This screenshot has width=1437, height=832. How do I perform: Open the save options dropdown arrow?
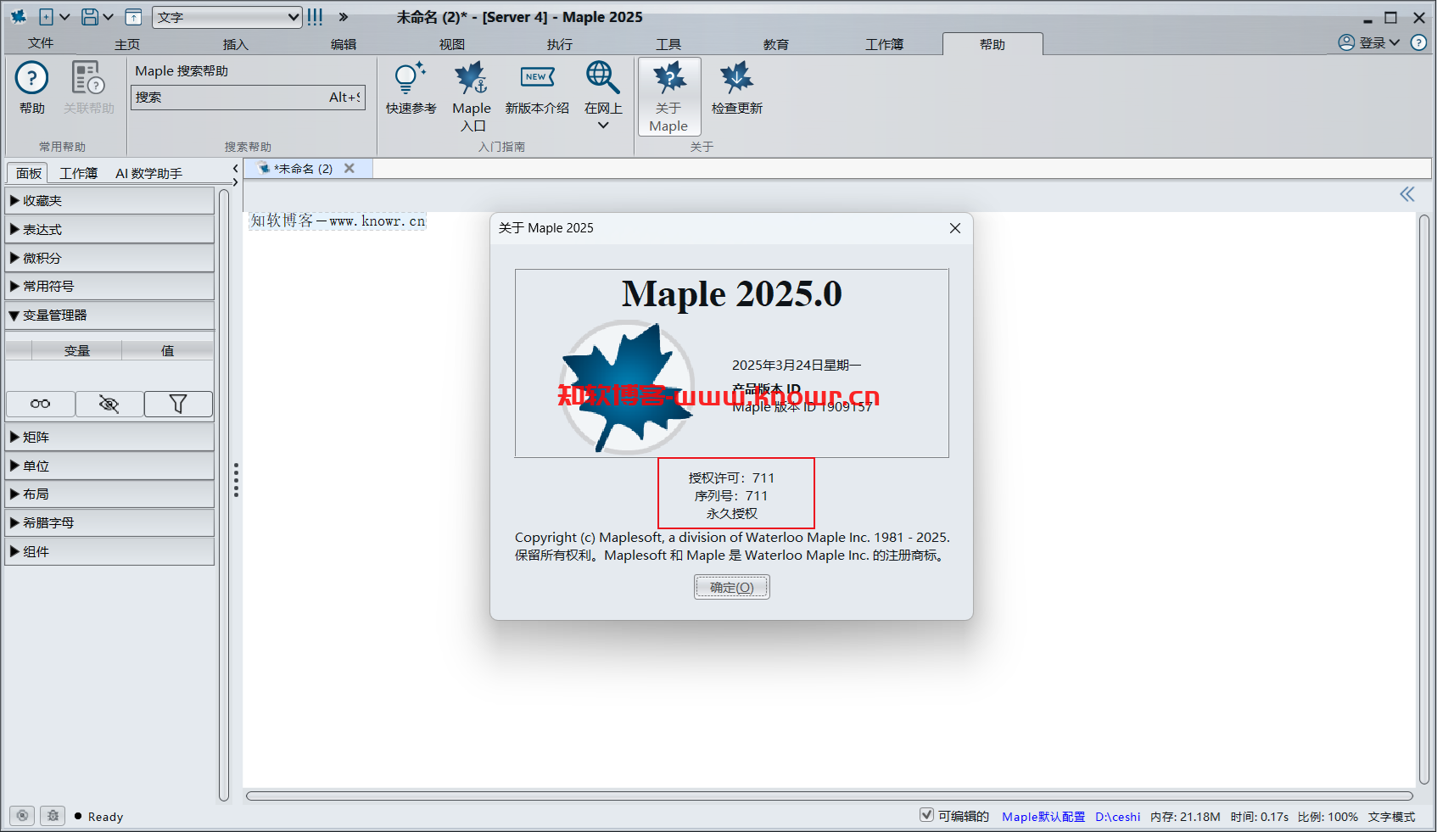[109, 17]
